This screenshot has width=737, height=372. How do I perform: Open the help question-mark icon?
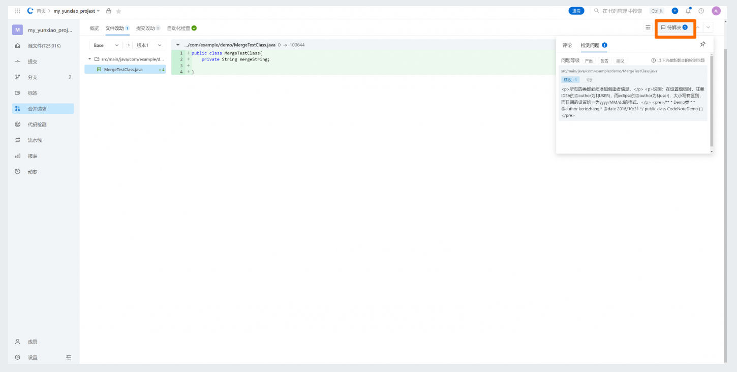click(701, 11)
